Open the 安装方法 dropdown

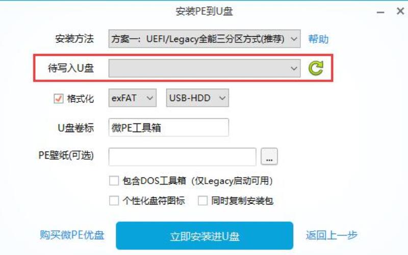(x=205, y=39)
